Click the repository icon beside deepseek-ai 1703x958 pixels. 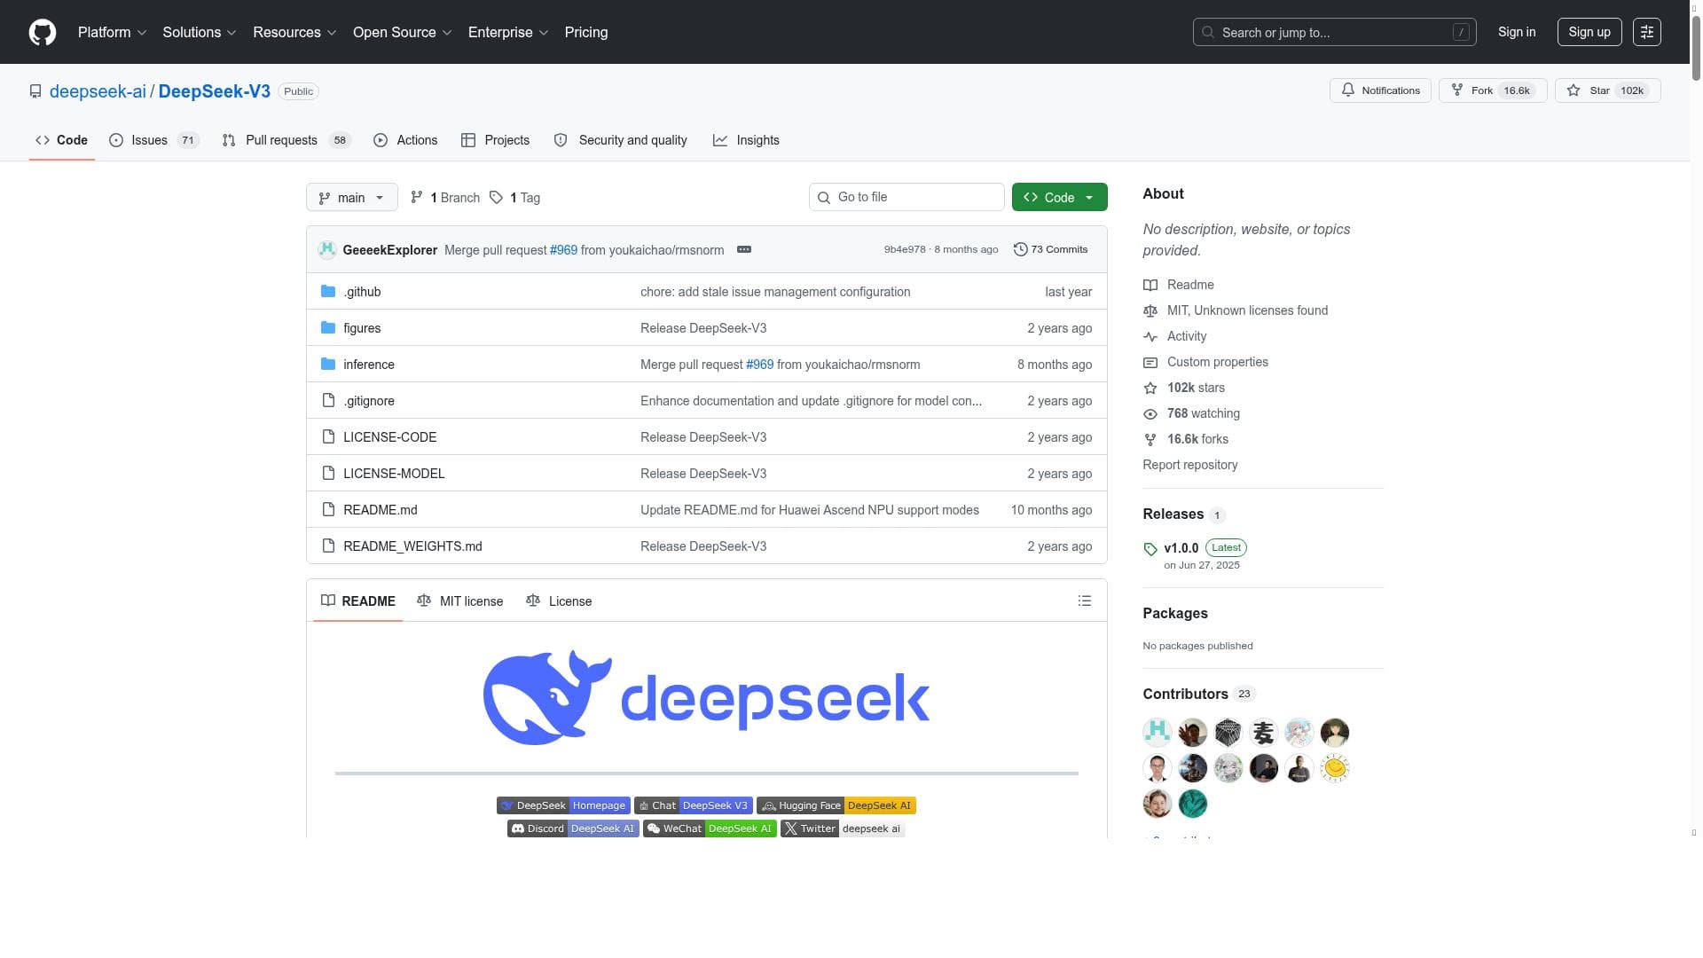pos(35,91)
